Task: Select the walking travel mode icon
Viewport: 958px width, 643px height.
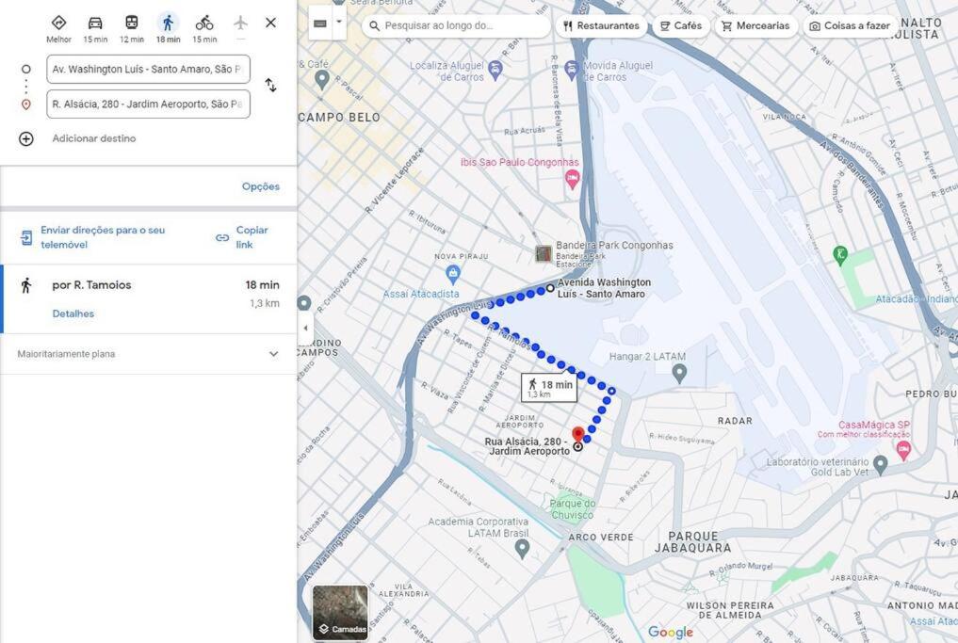Action: click(x=168, y=24)
